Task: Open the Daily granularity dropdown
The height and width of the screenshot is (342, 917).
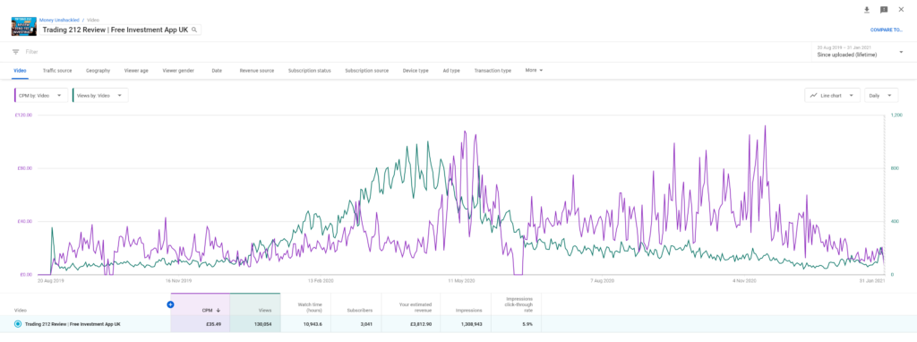Action: coord(881,95)
